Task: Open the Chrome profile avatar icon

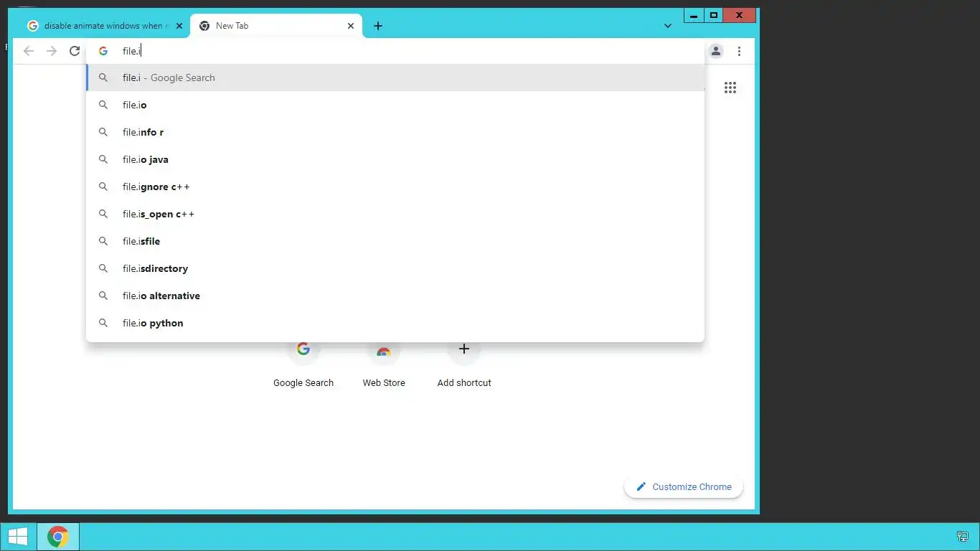Action: click(716, 51)
